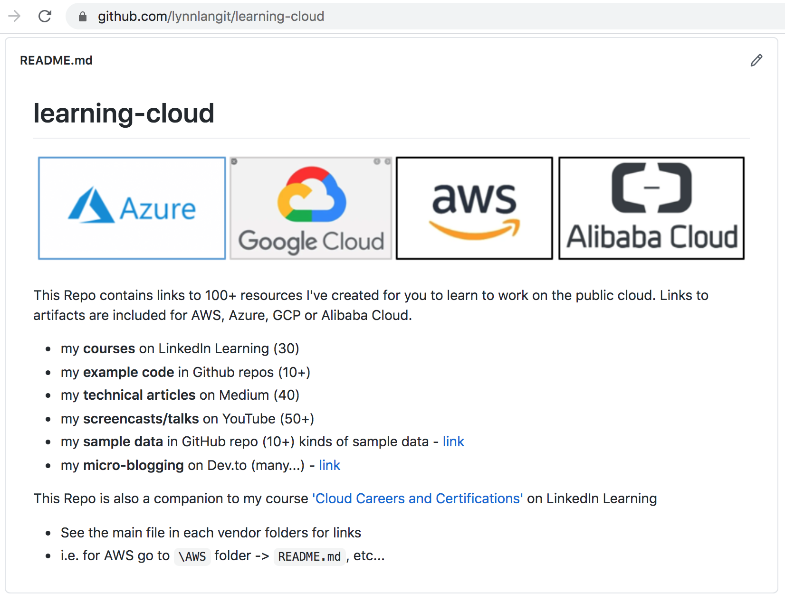
Task: Reload the page with the refresh icon
Action: (45, 16)
